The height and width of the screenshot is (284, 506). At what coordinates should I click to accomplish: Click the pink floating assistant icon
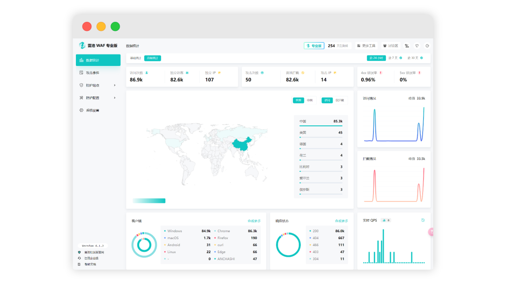point(431,232)
